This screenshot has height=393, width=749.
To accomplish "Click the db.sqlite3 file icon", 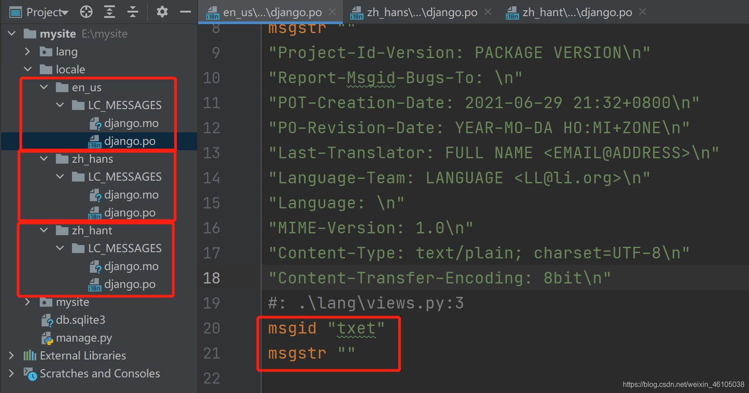I will (47, 320).
